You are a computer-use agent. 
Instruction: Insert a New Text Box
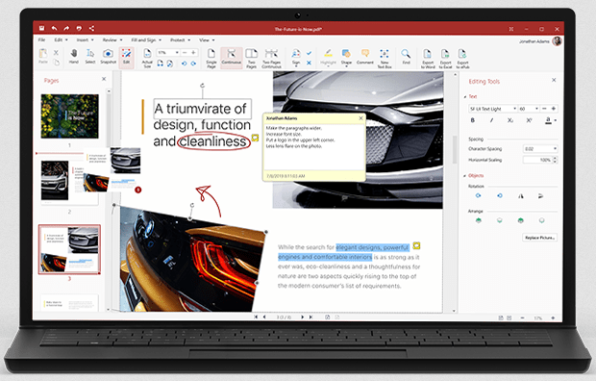(x=385, y=59)
